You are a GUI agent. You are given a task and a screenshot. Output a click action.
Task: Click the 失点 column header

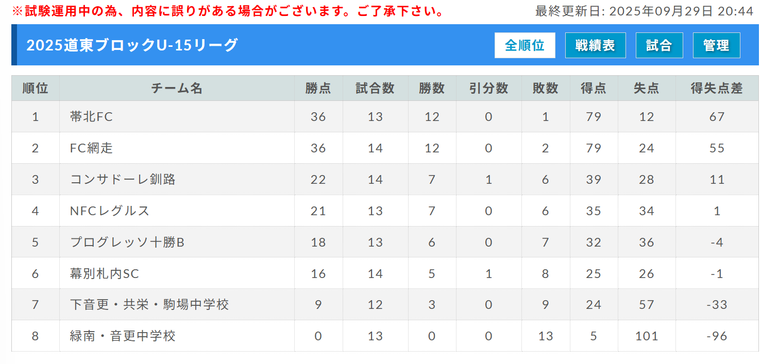pyautogui.click(x=646, y=89)
